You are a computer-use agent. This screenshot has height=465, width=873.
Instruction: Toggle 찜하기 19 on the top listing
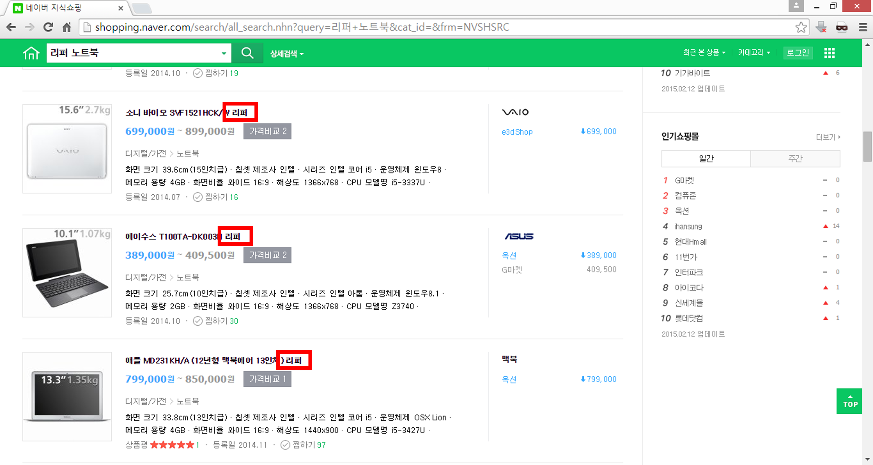point(215,73)
